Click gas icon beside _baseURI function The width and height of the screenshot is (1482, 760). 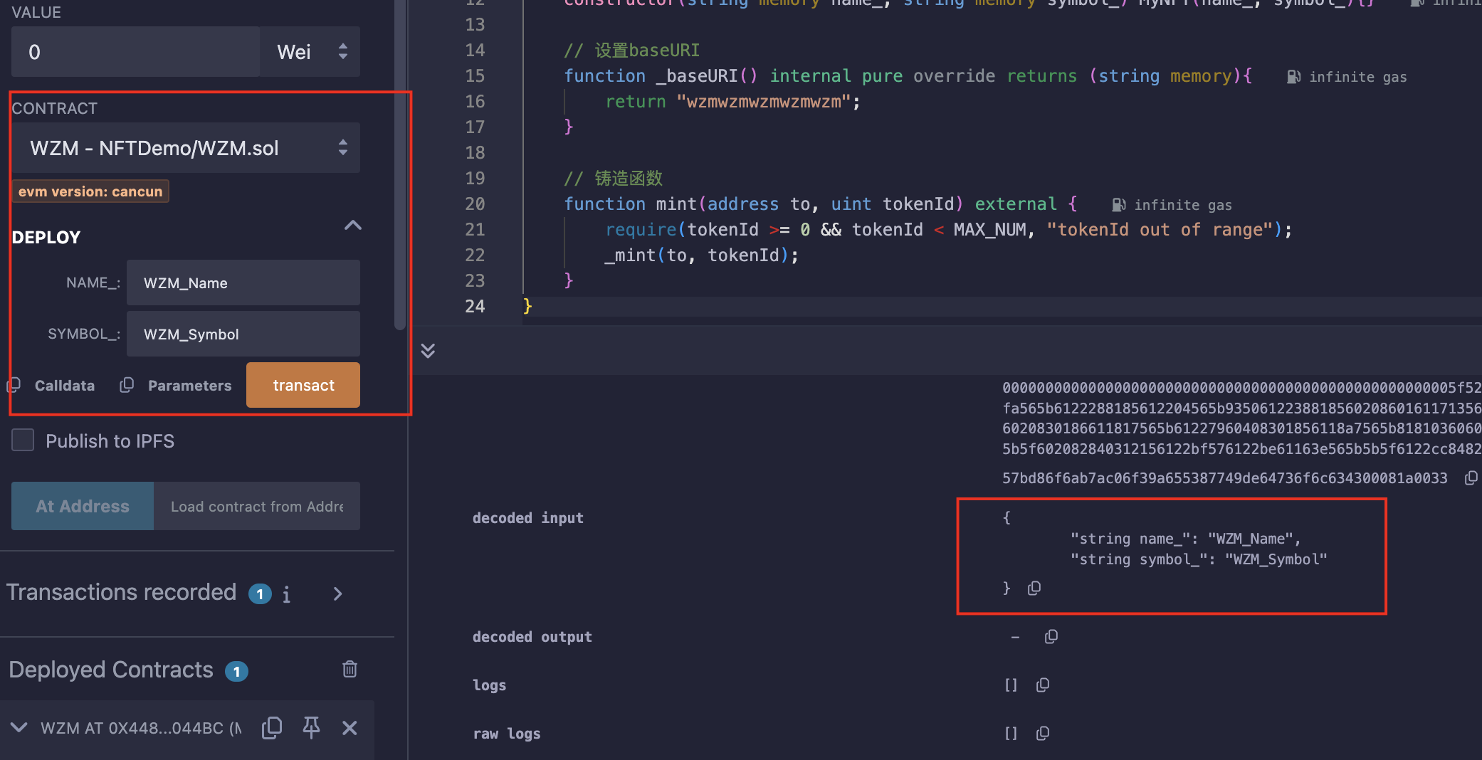coord(1294,77)
